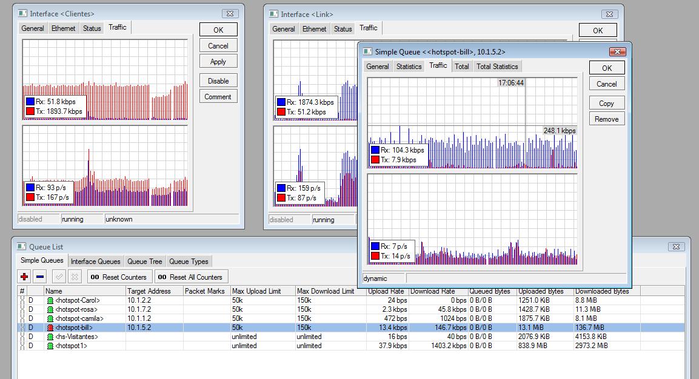The width and height of the screenshot is (699, 379).
Task: Click Disable in the Clientes interface window
Action: [218, 81]
